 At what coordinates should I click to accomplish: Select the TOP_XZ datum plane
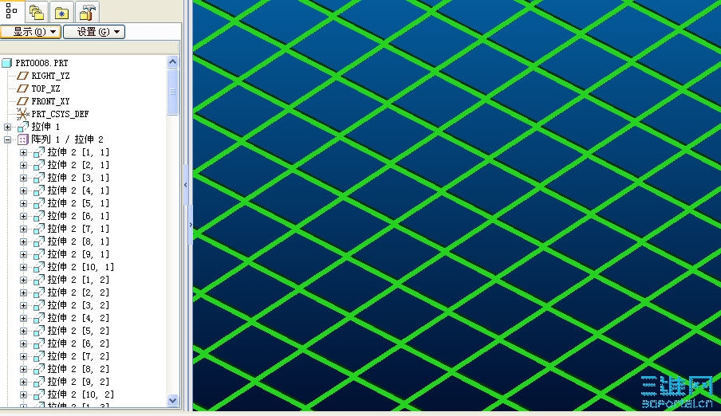(45, 88)
